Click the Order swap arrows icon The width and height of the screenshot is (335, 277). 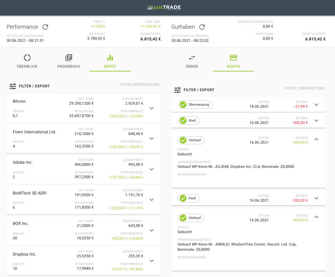coord(192,58)
